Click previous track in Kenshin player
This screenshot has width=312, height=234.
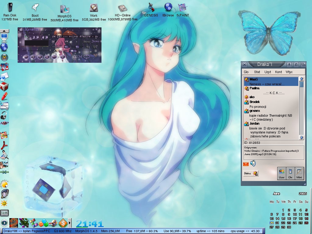[26, 57]
